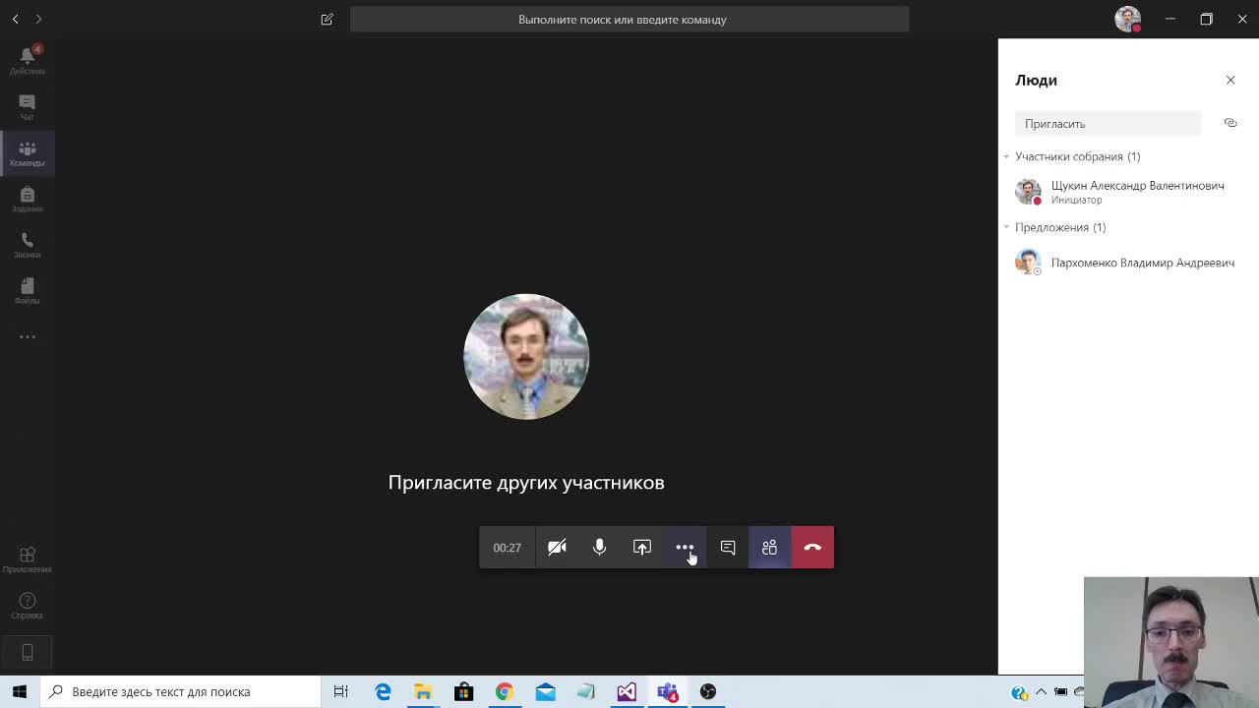1259x708 pixels.
Task: Open Teams (Команды) in the sidebar
Action: coord(27,152)
